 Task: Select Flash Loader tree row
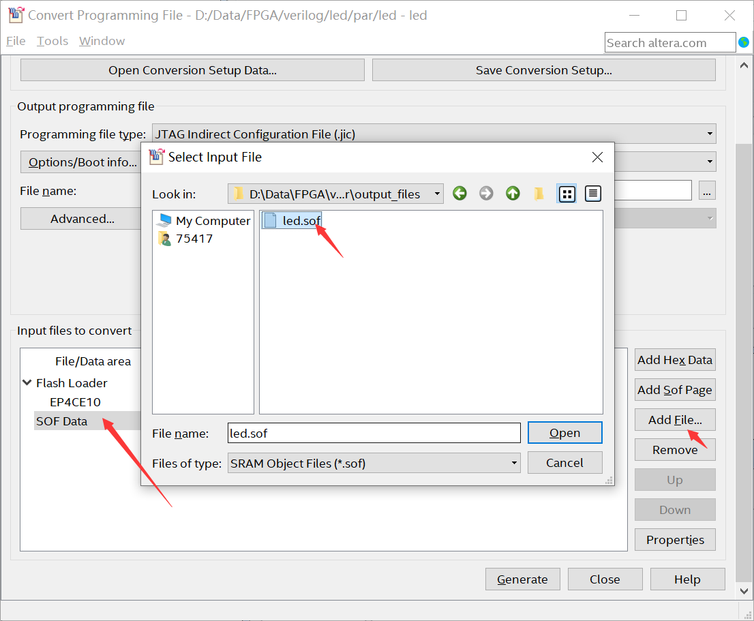coord(72,383)
